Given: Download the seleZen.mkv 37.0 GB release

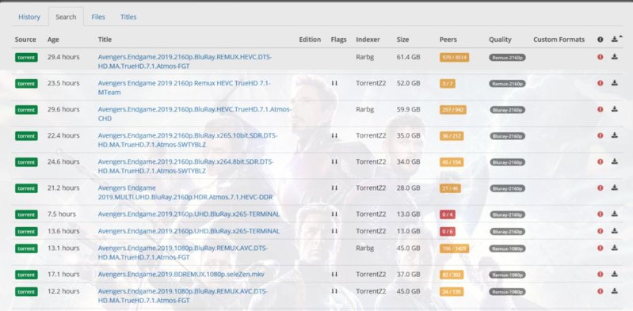Looking at the screenshot, I should click(x=615, y=275).
